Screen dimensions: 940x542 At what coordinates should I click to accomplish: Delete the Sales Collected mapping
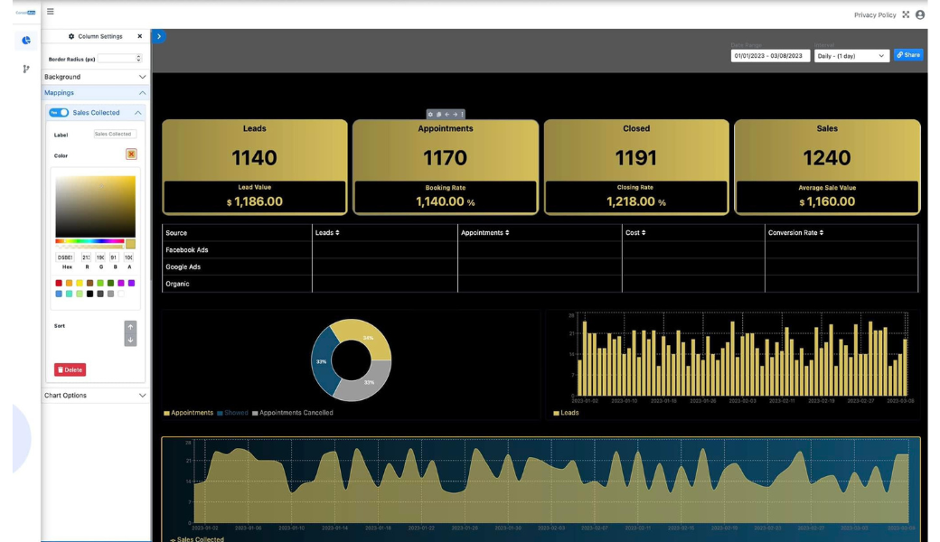pos(70,369)
